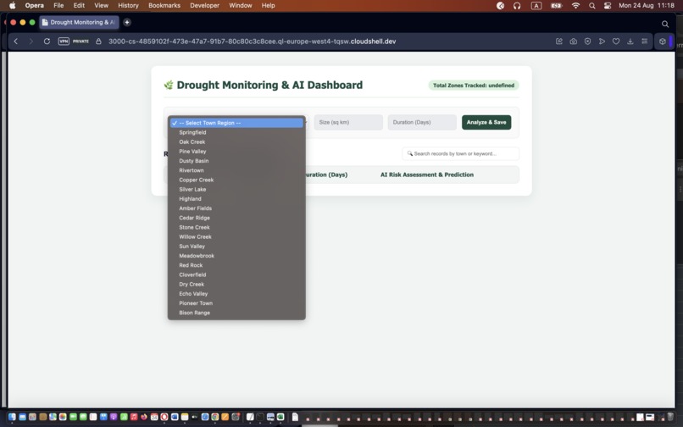
Task: Open the Window menu
Action: coord(241,6)
